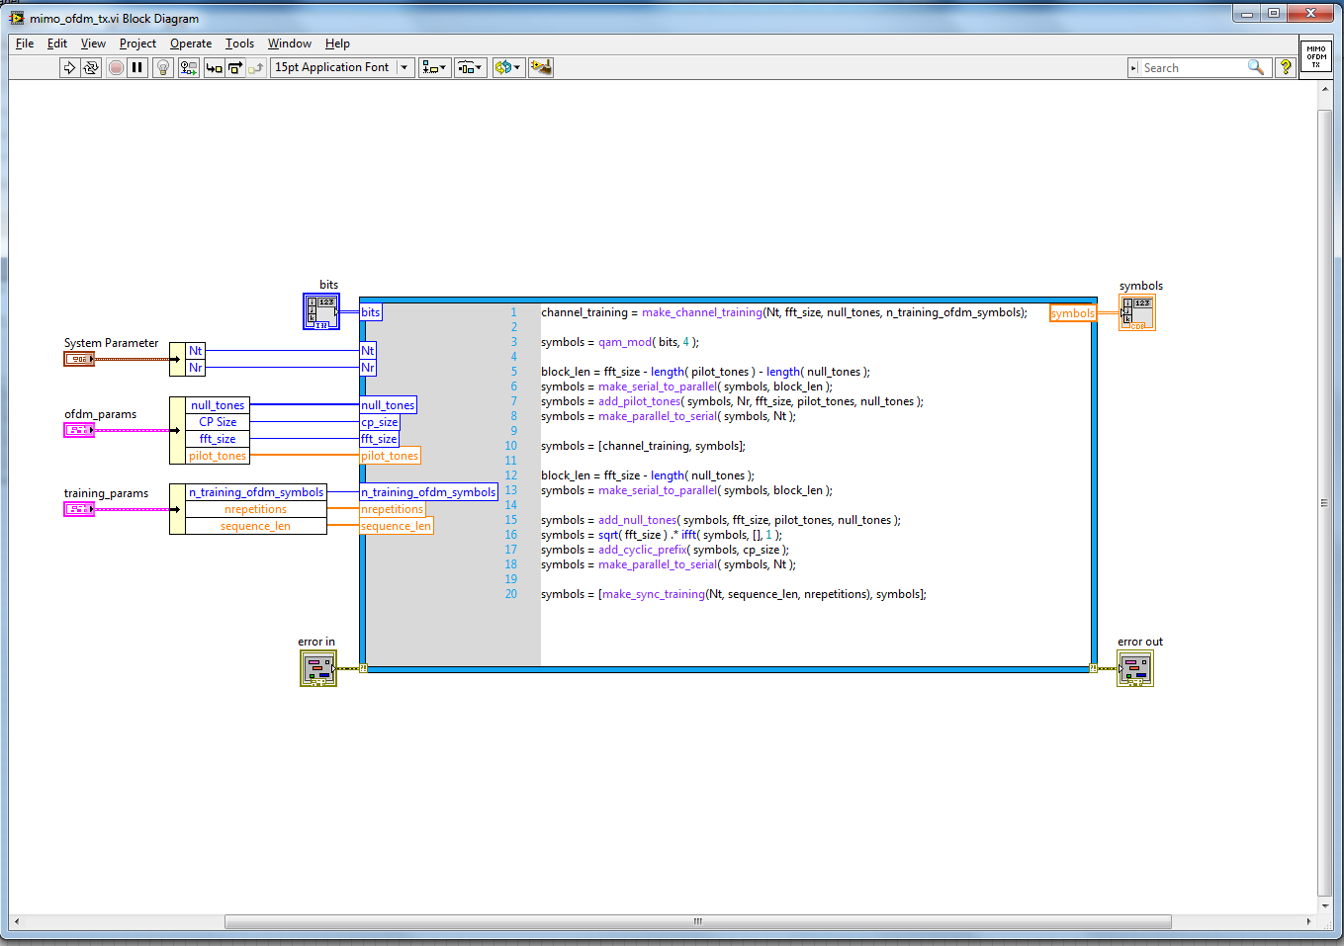Click the qam_mod code line
This screenshot has width=1344, height=946.
pyautogui.click(x=620, y=342)
